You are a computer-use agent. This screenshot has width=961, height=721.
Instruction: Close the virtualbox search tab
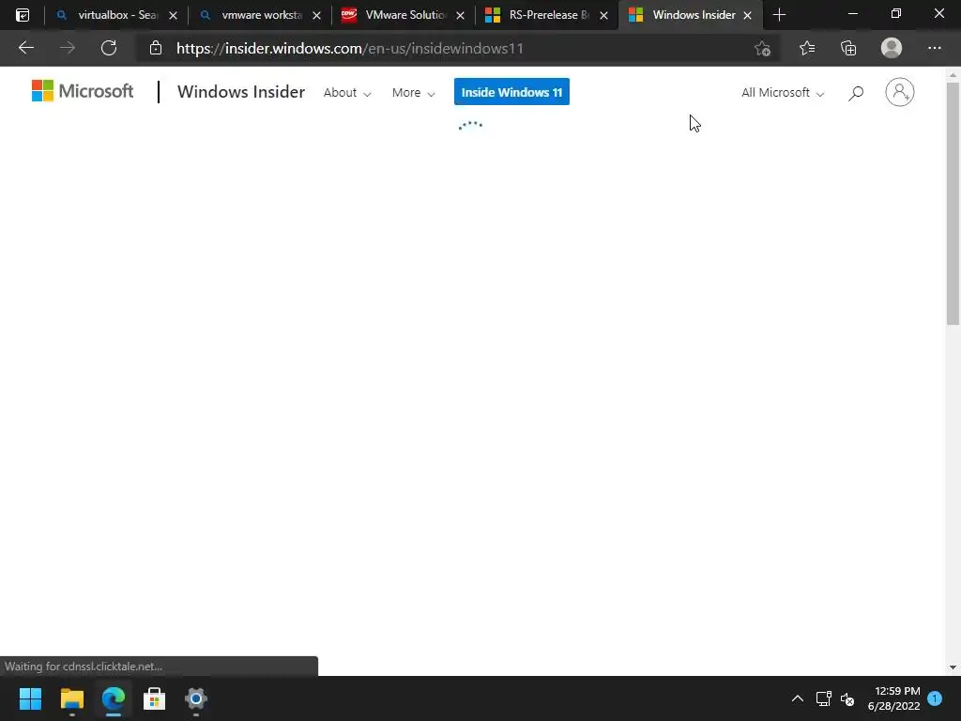pos(173,15)
